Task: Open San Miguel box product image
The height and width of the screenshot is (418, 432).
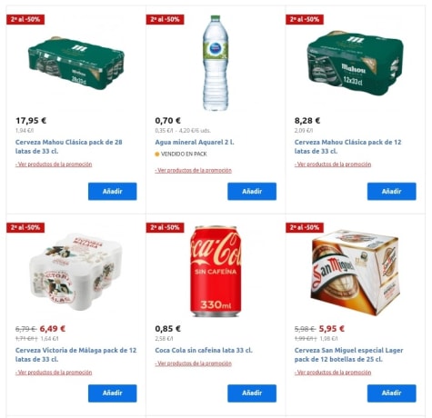Action: pos(356,273)
